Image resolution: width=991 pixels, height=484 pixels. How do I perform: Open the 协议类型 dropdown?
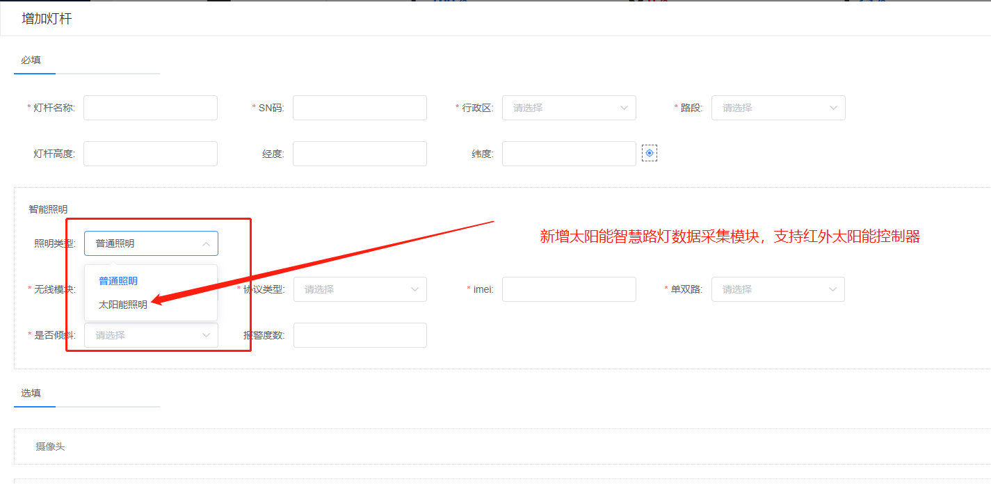pos(360,289)
